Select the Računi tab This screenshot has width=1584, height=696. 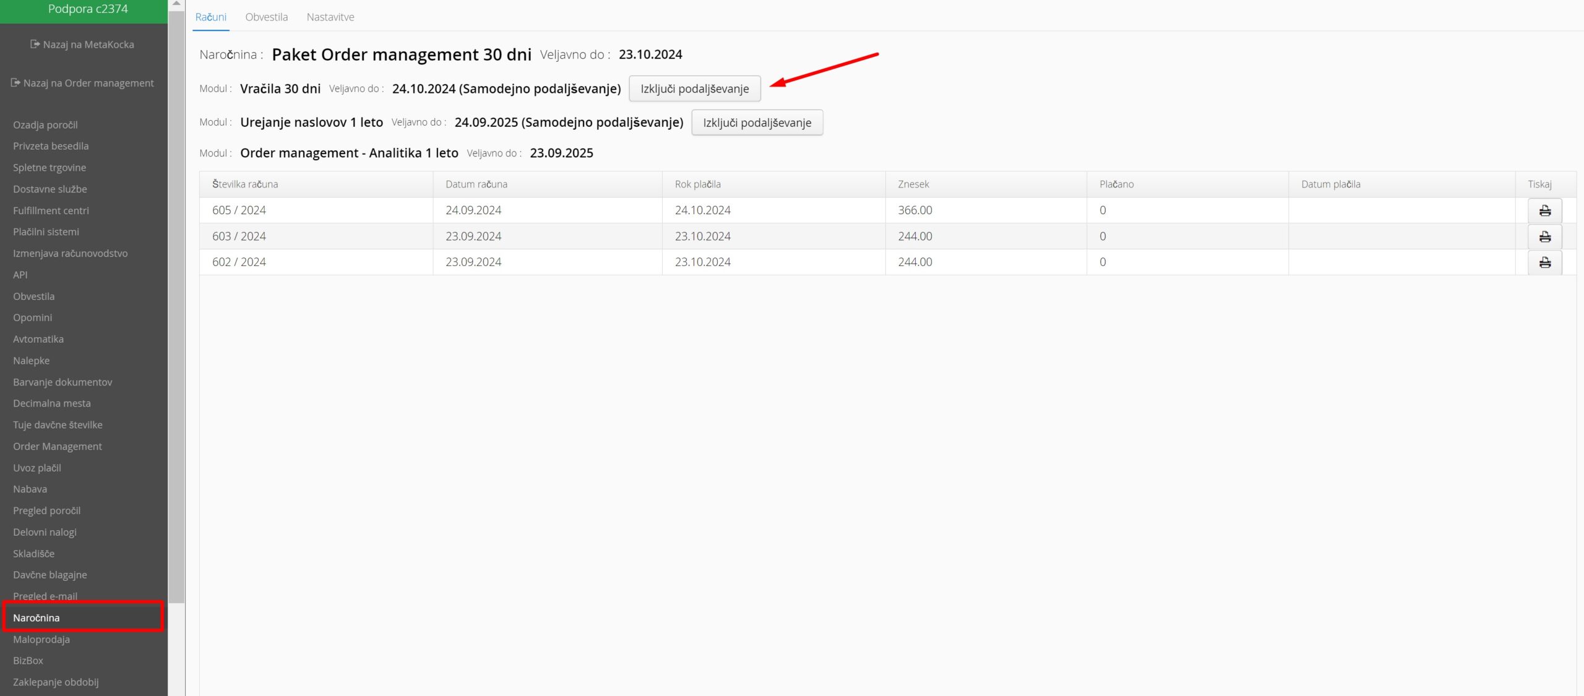point(211,17)
